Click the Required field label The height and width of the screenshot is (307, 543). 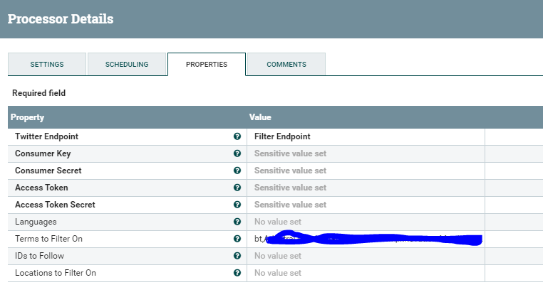click(38, 93)
